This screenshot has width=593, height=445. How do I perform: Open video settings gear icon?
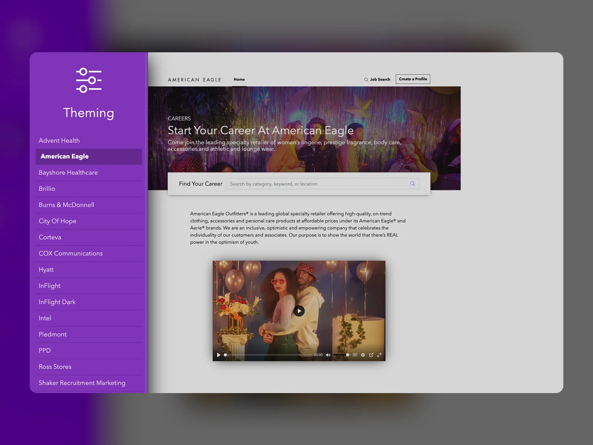coord(363,355)
